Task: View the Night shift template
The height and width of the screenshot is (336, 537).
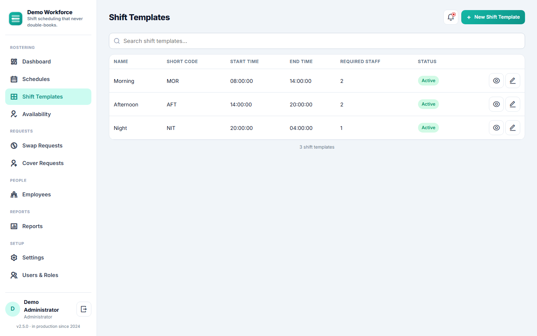Action: (x=496, y=128)
